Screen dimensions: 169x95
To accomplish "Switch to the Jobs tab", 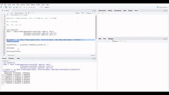I will 18,58.
